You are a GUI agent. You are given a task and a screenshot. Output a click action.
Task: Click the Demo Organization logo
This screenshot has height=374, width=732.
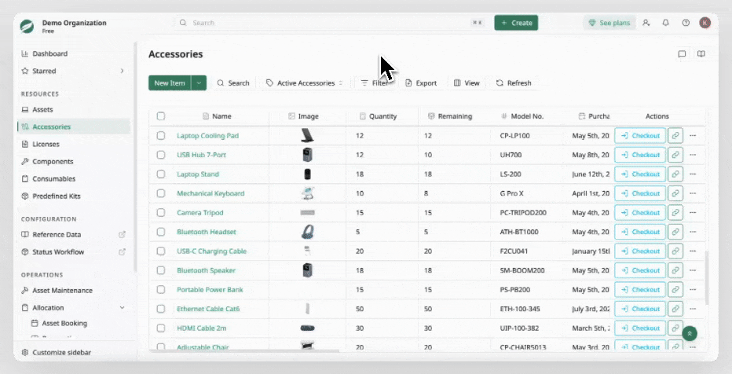pyautogui.click(x=27, y=26)
